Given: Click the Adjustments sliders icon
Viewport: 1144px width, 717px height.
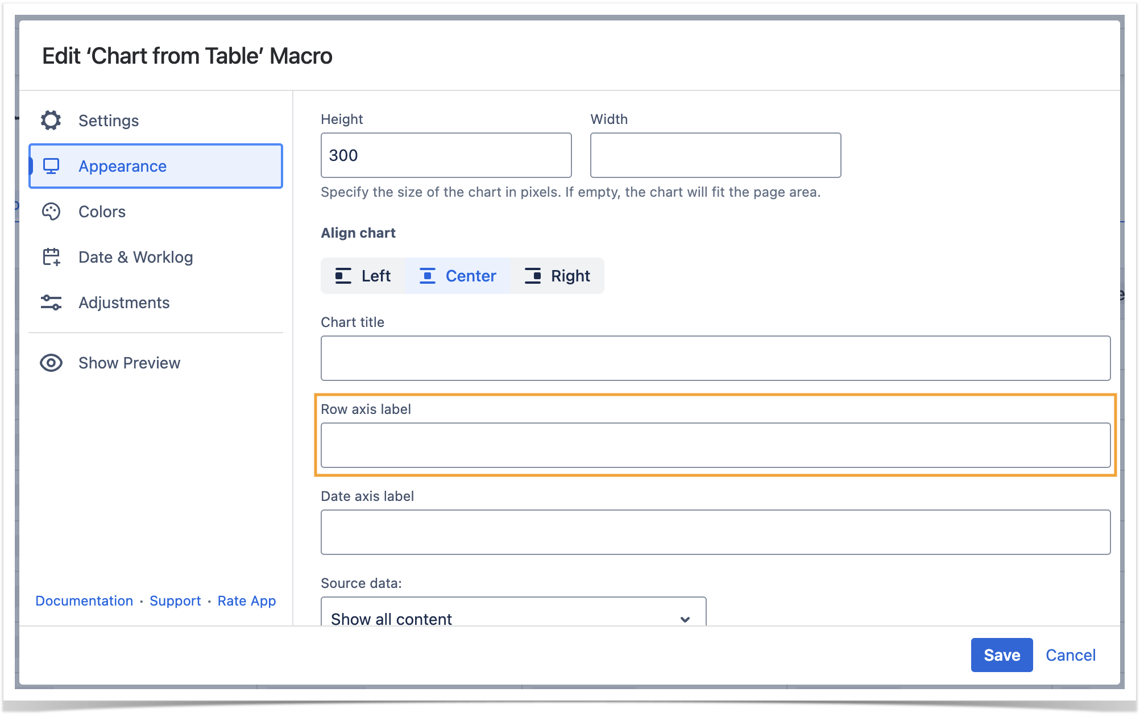Looking at the screenshot, I should [51, 302].
